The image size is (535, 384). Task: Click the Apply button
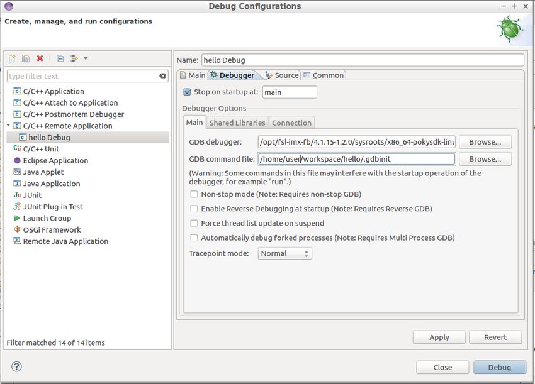pyautogui.click(x=439, y=337)
